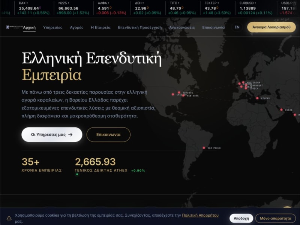Click the Οι Υπηρεσίες μας button
Image resolution: width=300 pixels, height=225 pixels.
[52, 135]
